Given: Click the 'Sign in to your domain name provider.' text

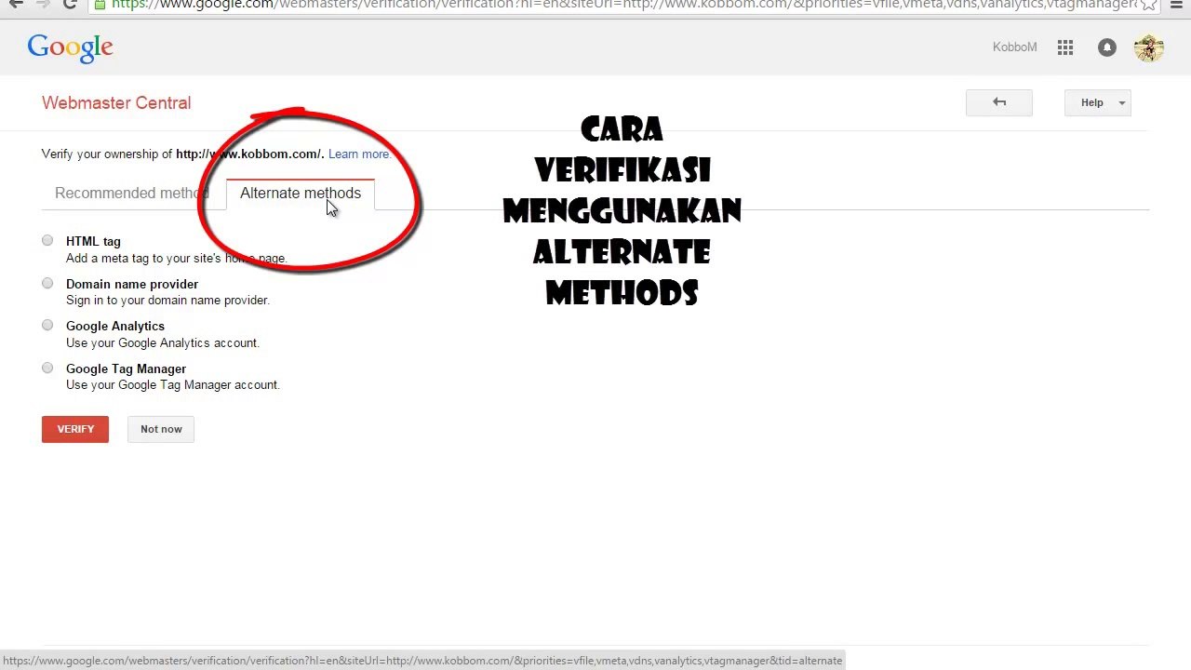Looking at the screenshot, I should [167, 301].
